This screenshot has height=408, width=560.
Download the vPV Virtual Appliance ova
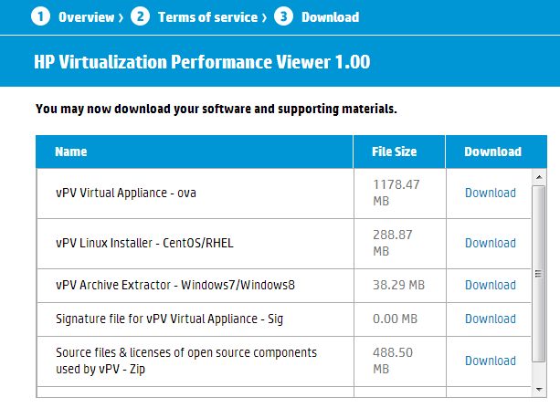(x=491, y=194)
